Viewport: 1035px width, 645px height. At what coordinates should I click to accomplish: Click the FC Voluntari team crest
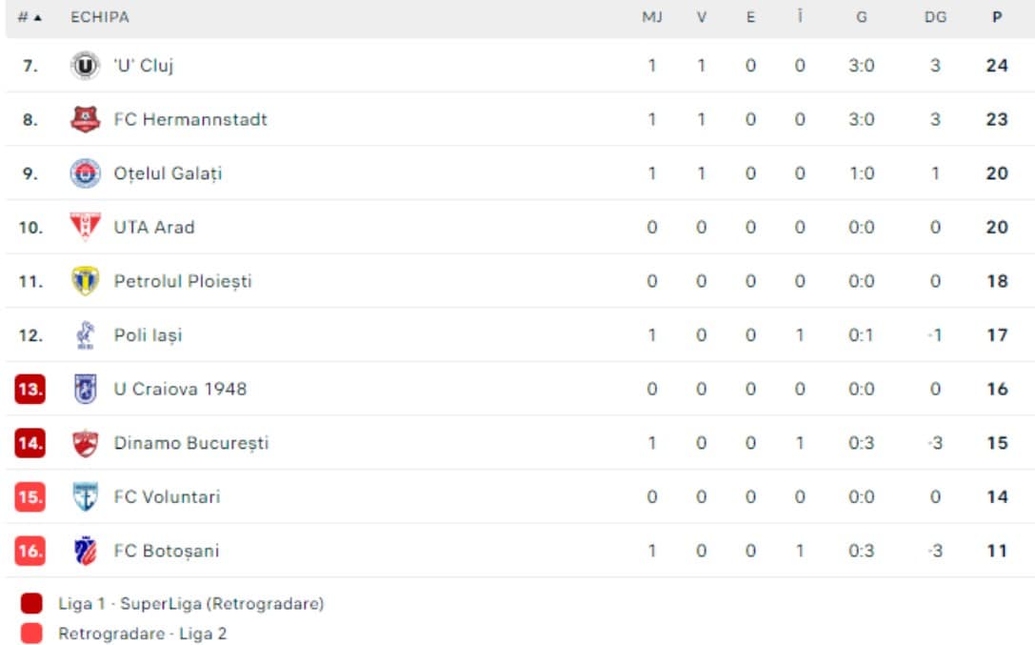pos(86,496)
